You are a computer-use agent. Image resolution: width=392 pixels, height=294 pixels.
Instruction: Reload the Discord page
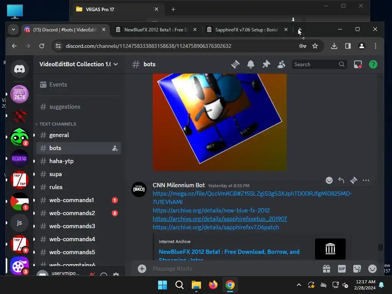pos(42,46)
